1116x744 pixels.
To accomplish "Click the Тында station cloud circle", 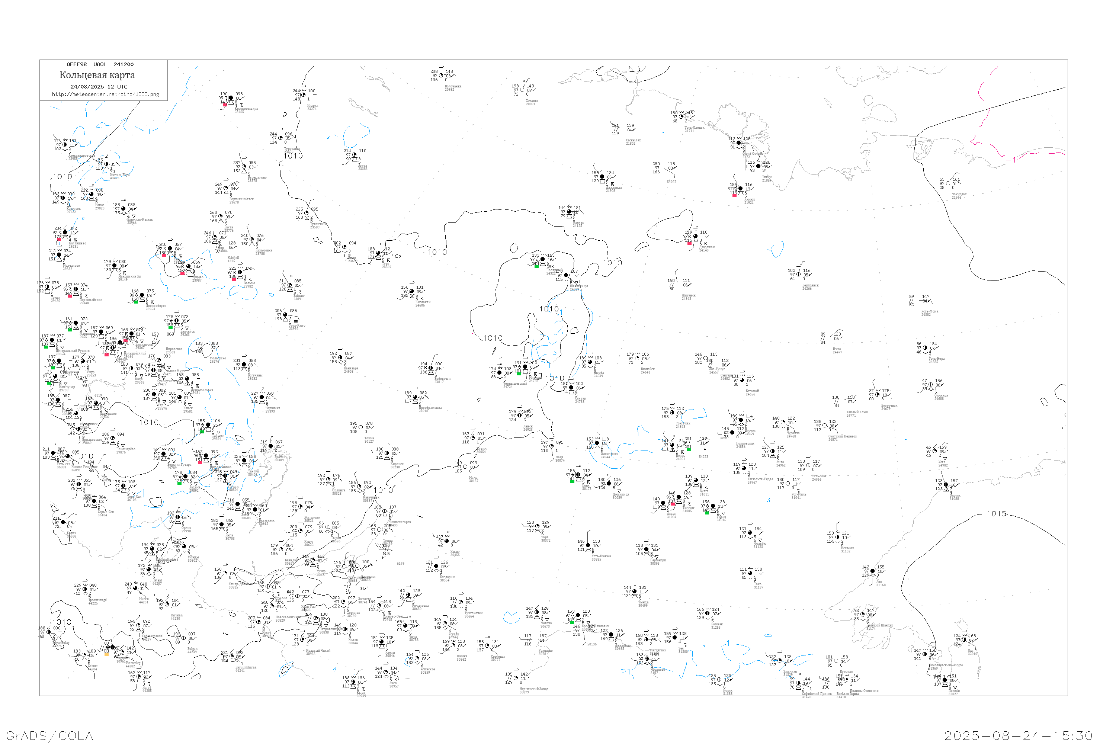I will click(x=635, y=591).
